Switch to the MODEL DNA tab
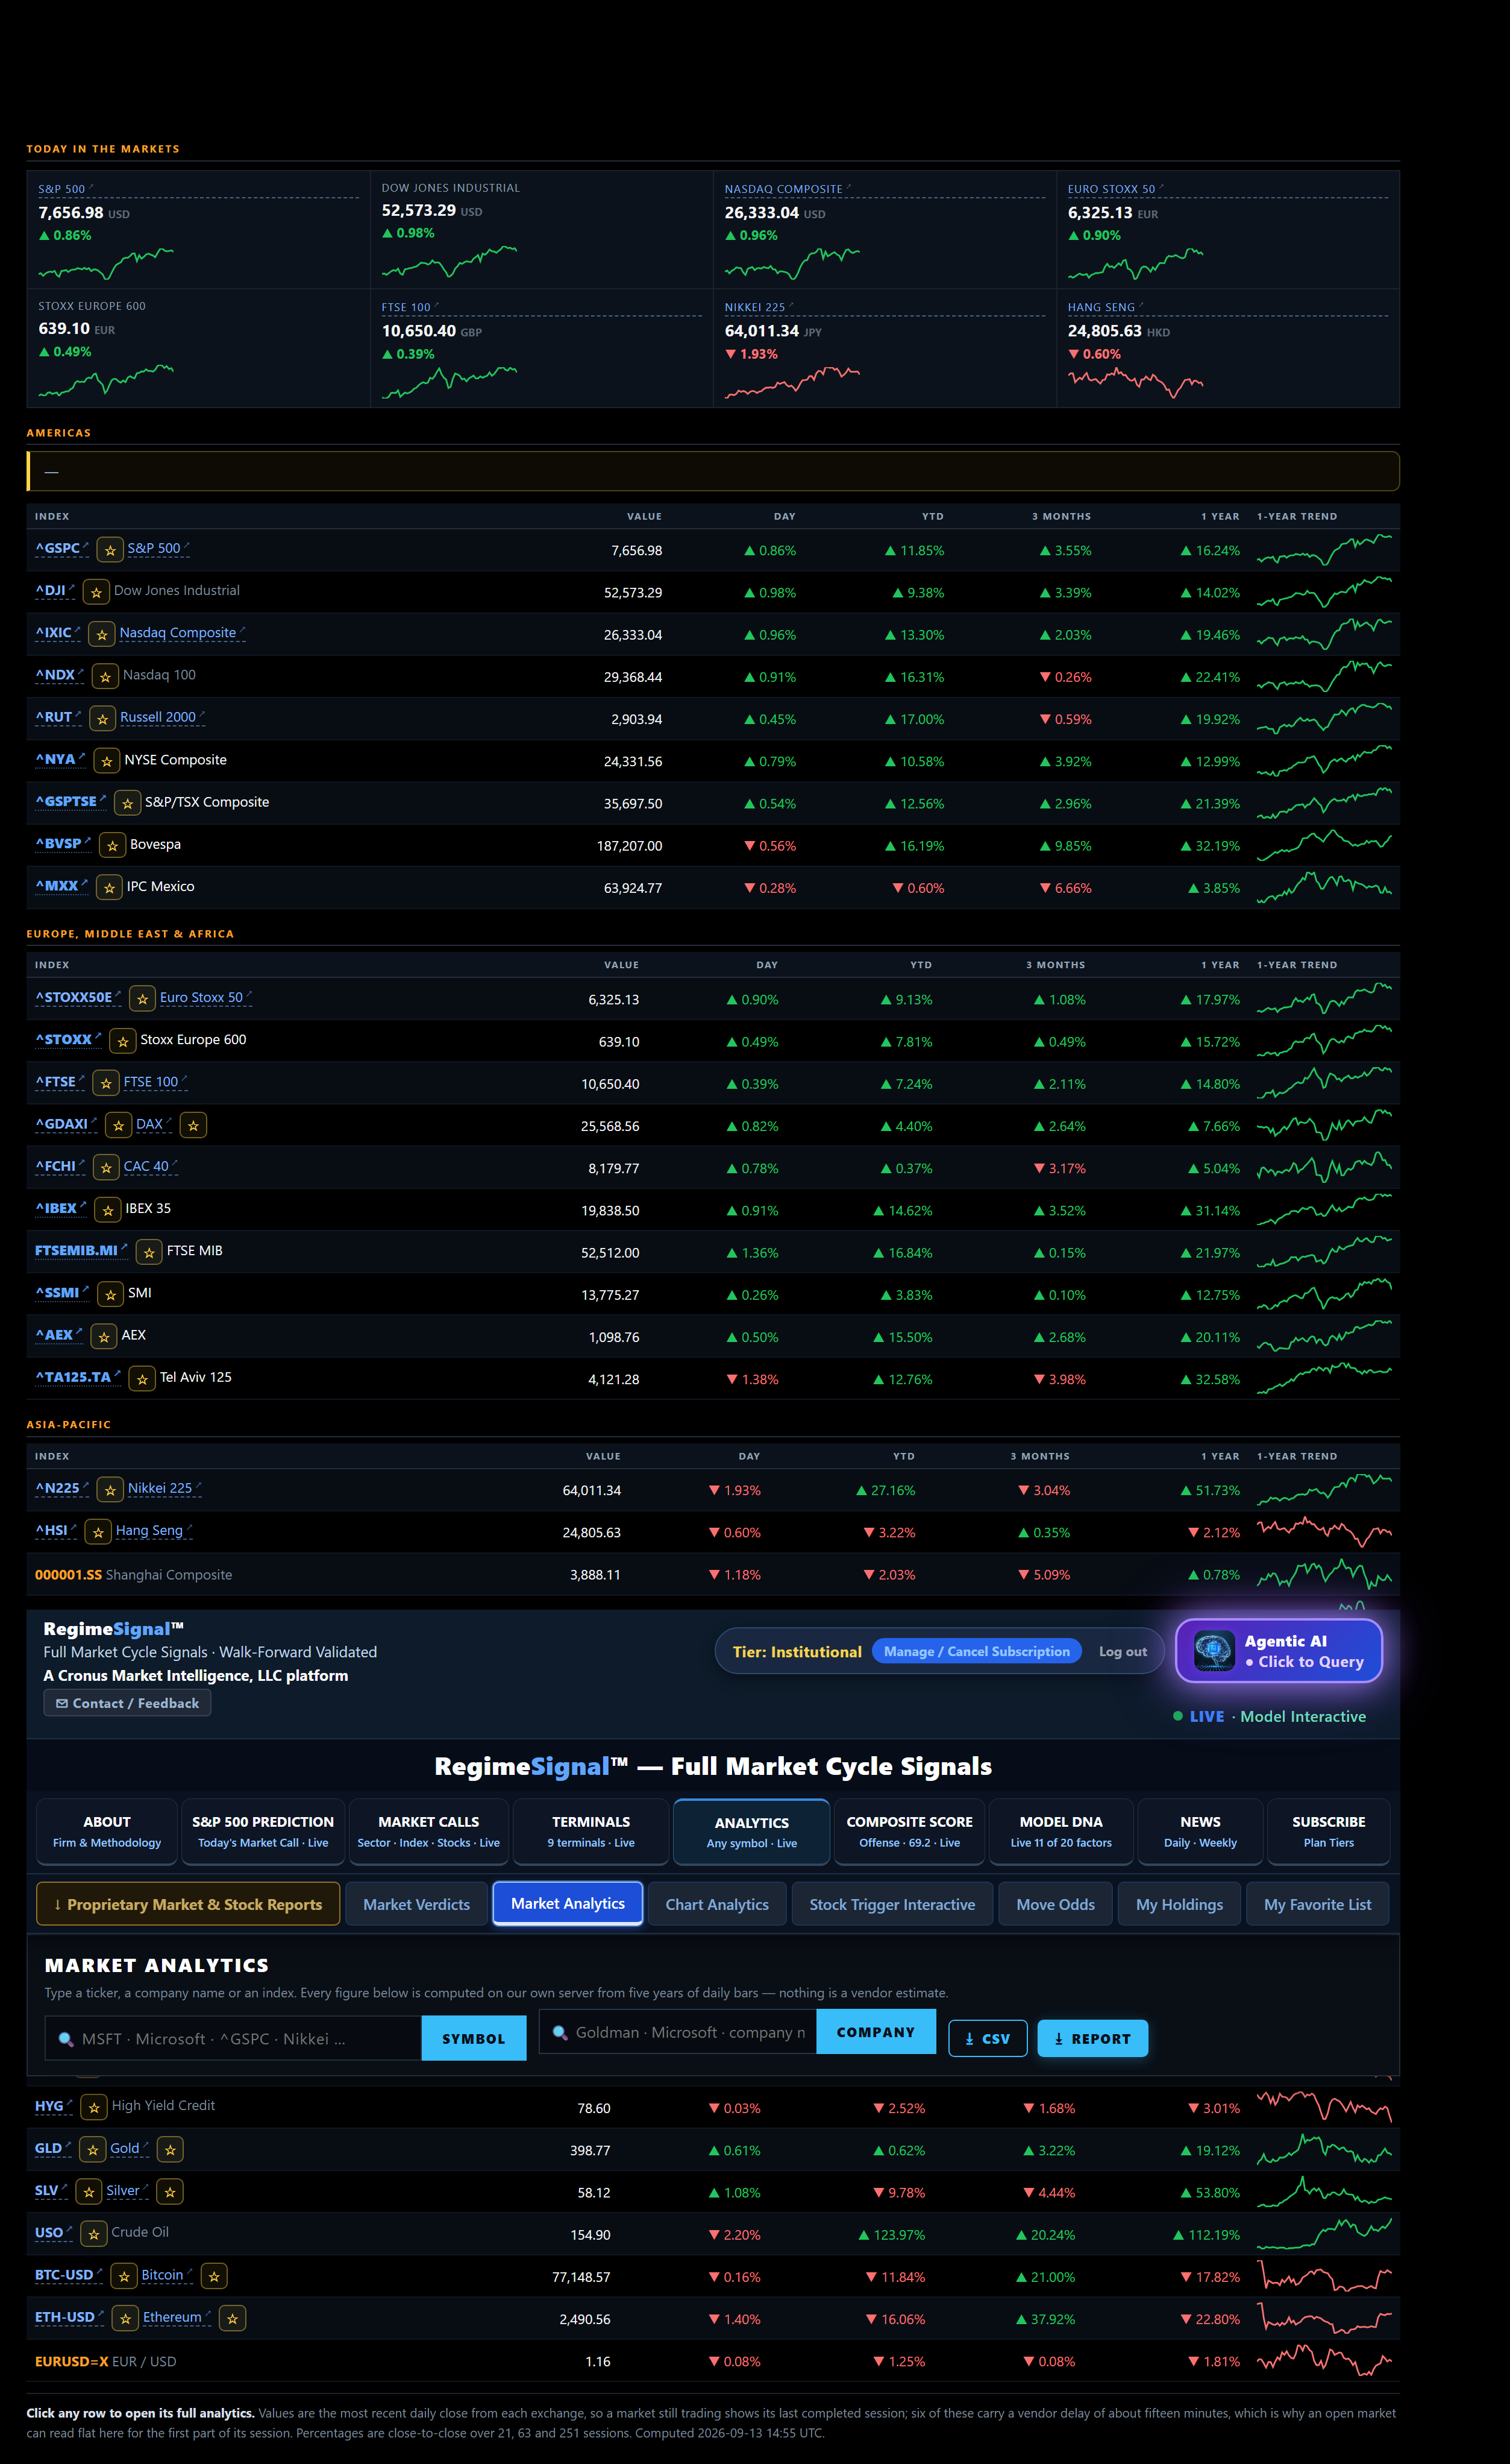1510x2464 pixels. 1061,1831
